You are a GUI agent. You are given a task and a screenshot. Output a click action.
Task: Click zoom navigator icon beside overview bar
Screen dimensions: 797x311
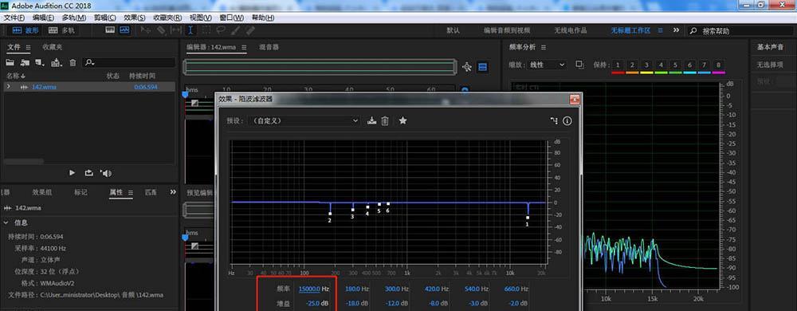(467, 67)
